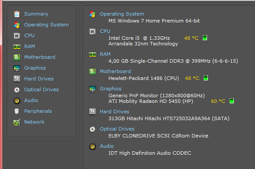The image size is (255, 169).
Task: Click the Network card sidebar icon
Action: pos(17,122)
